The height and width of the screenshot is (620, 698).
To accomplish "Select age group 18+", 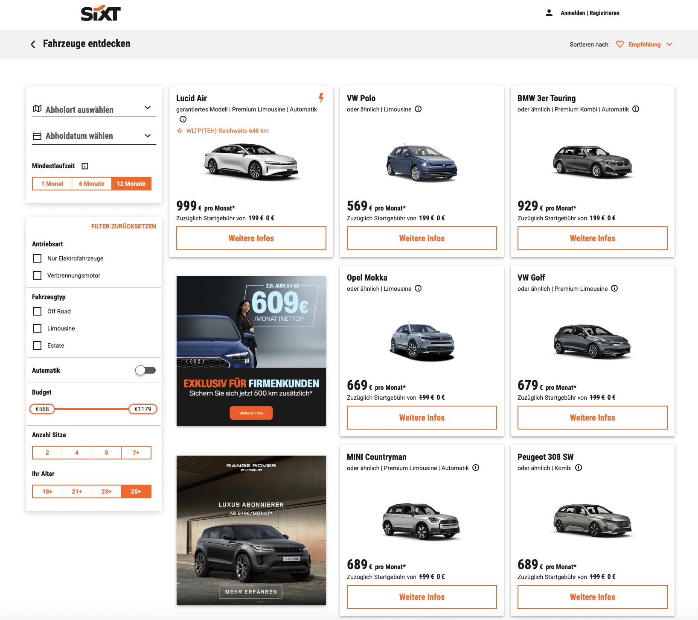I will click(x=47, y=491).
